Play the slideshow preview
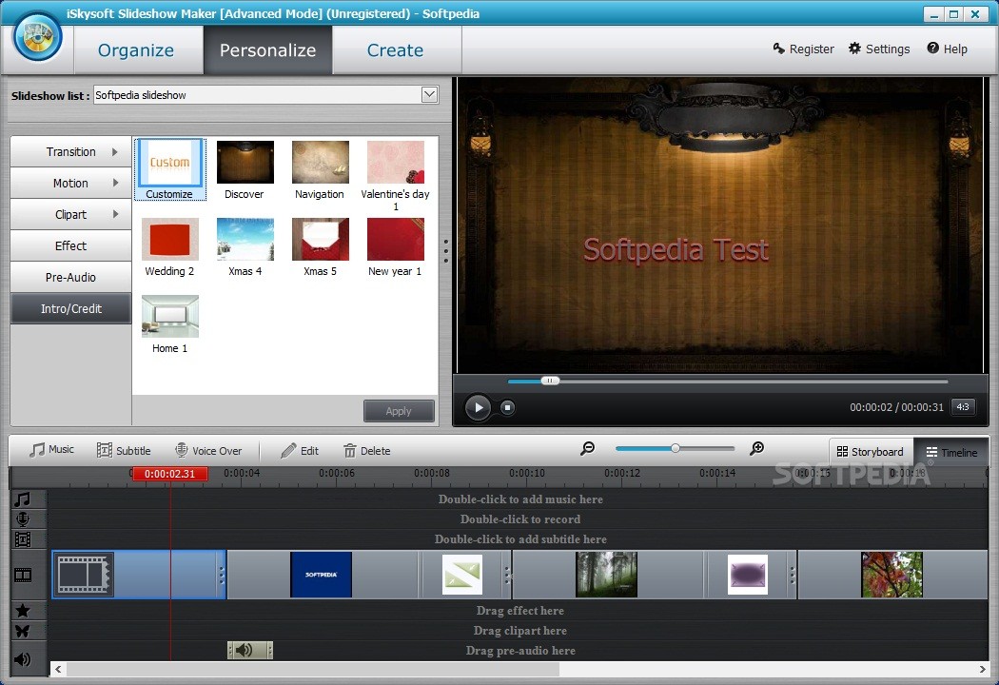Viewport: 999px width, 685px height. pyautogui.click(x=478, y=407)
